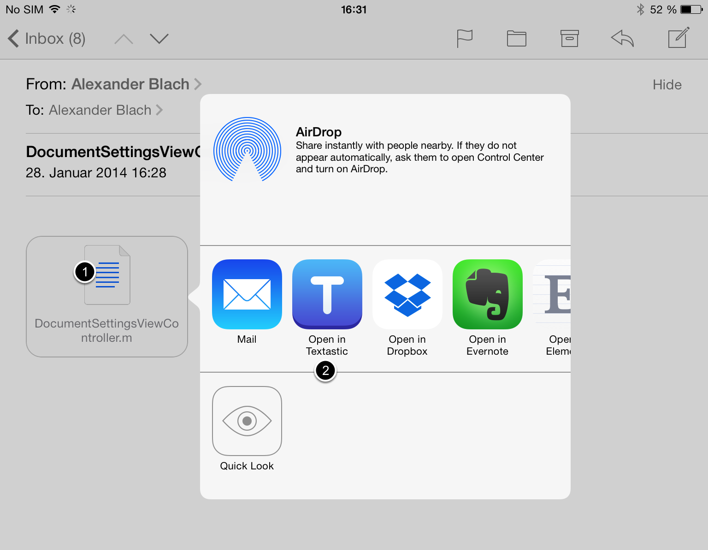Tap the DocumentSettingsViewController.m attachment

(x=107, y=297)
